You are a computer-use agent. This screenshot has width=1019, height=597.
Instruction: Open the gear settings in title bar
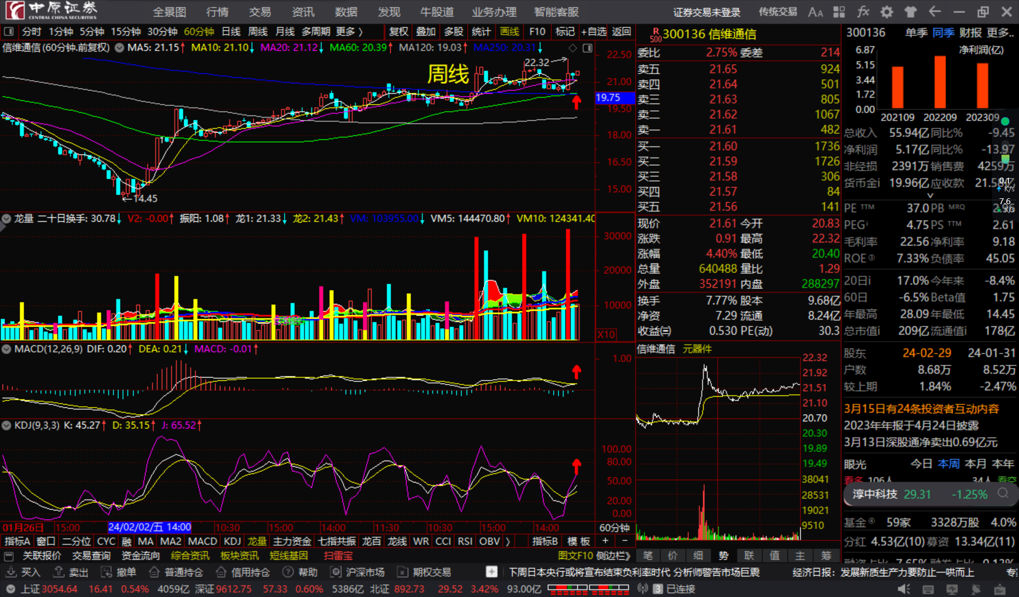click(886, 12)
